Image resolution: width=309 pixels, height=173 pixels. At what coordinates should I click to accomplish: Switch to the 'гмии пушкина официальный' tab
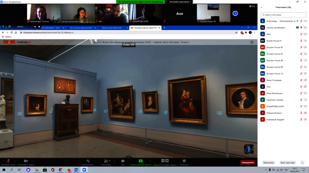click(81, 28)
